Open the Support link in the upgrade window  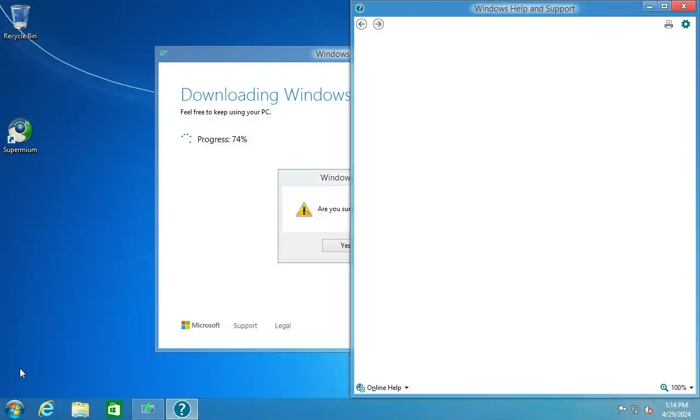pos(245,325)
